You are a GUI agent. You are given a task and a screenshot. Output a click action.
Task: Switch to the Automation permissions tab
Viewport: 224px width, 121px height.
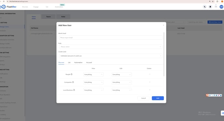pyautogui.click(x=78, y=63)
